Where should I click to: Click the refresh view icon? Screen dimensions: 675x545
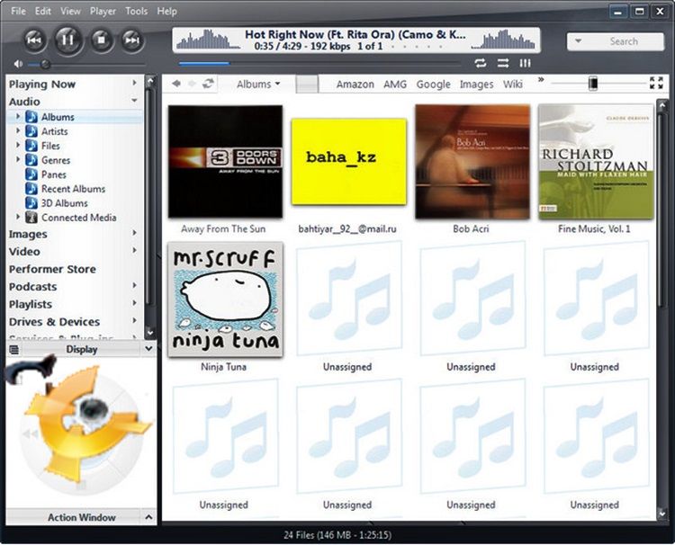[x=209, y=84]
